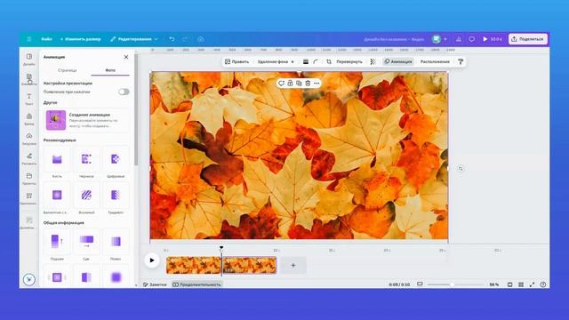Toggle Появление при нажатии switch
569x320 pixels.
(x=124, y=92)
